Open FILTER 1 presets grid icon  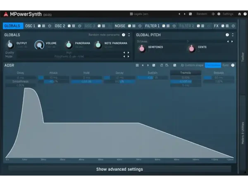coord(168,26)
